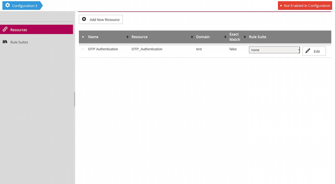Sort by the Name column header

pyautogui.click(x=93, y=37)
